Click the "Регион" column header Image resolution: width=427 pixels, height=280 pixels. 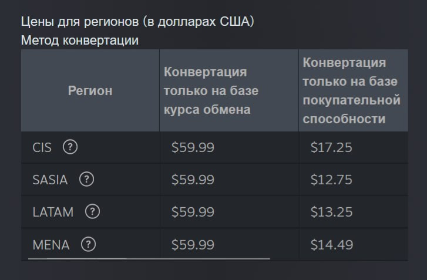(90, 91)
